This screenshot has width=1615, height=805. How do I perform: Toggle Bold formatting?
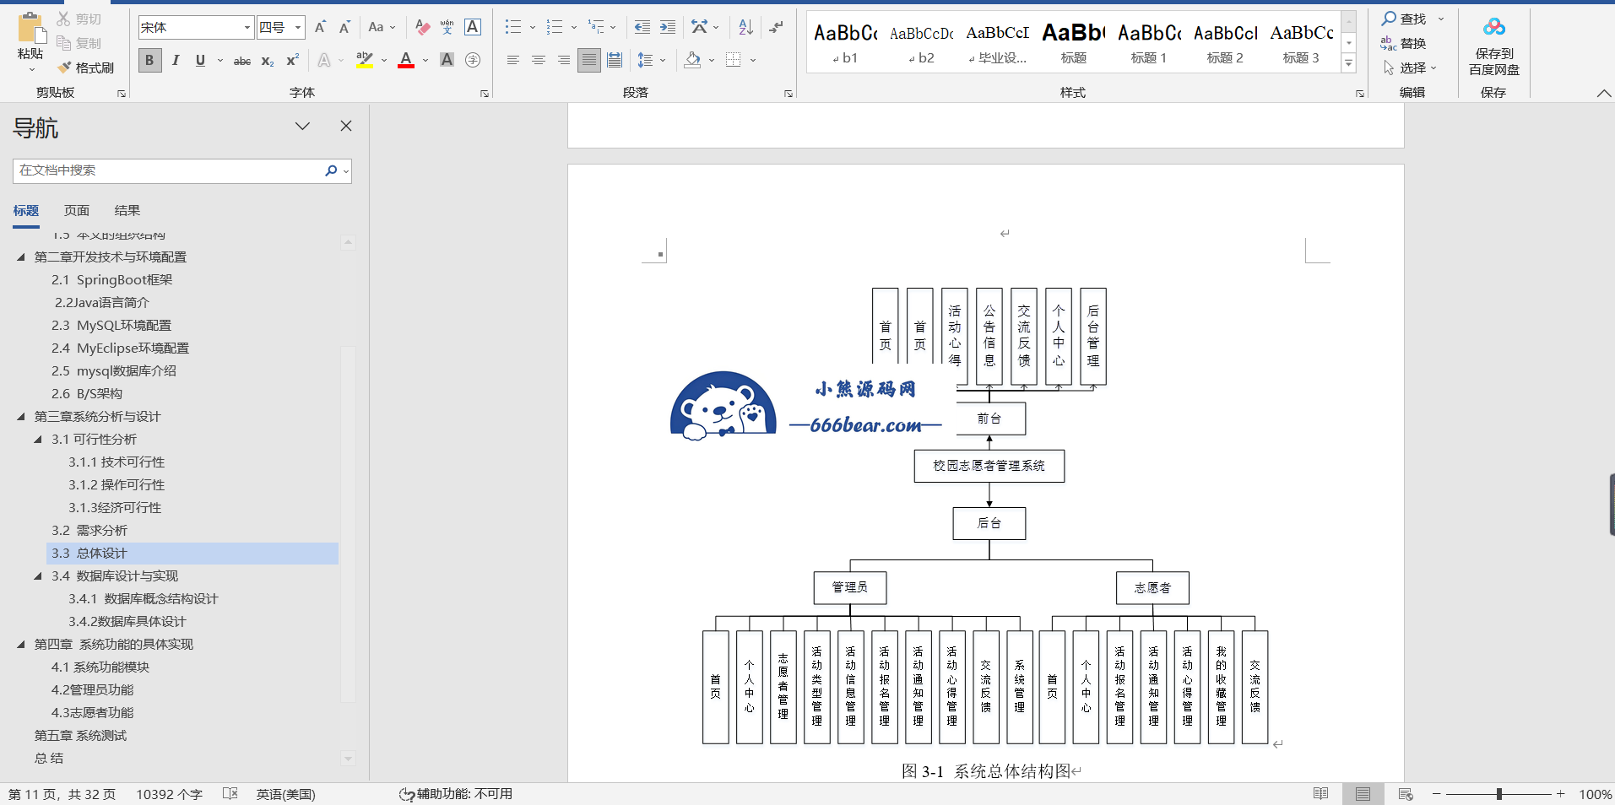[149, 60]
